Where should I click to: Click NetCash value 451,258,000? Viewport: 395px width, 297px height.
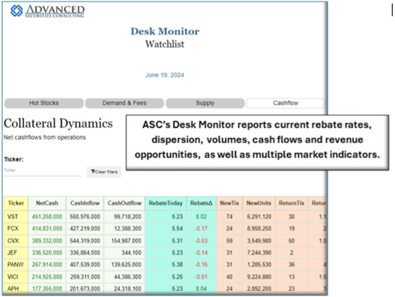pos(47,217)
